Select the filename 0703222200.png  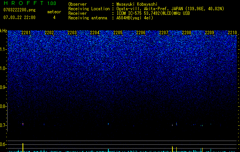point(19,10)
